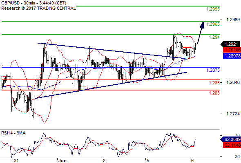This screenshot has width=241, height=163.
Task: Click the dark blue upward forecast arrow
Action: point(201,33)
